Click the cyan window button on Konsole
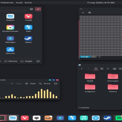122x122 pixels. coord(50,80)
